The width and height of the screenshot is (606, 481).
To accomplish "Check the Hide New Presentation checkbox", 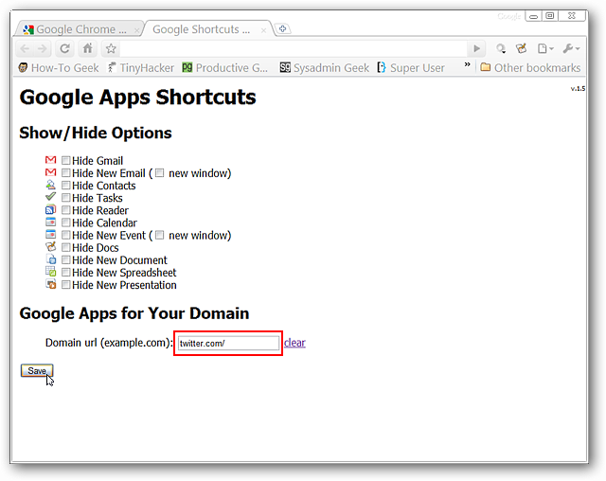I will (66, 285).
